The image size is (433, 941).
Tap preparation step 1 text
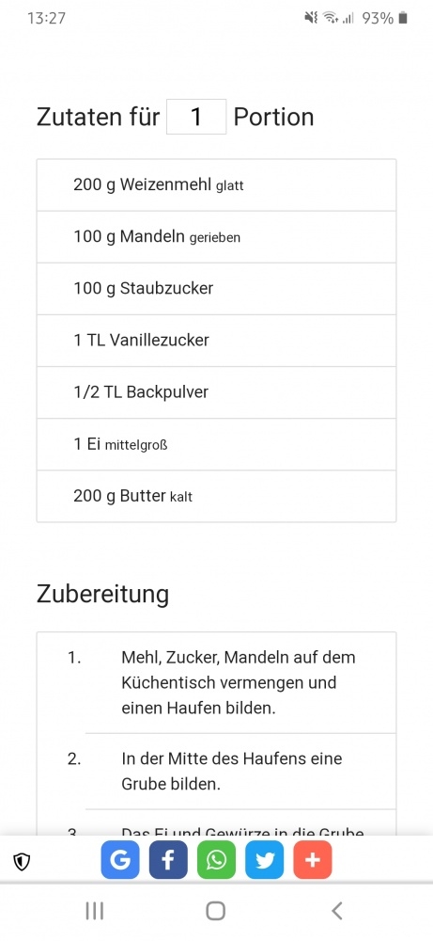point(239,683)
